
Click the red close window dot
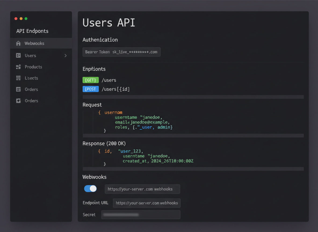[x=16, y=19]
